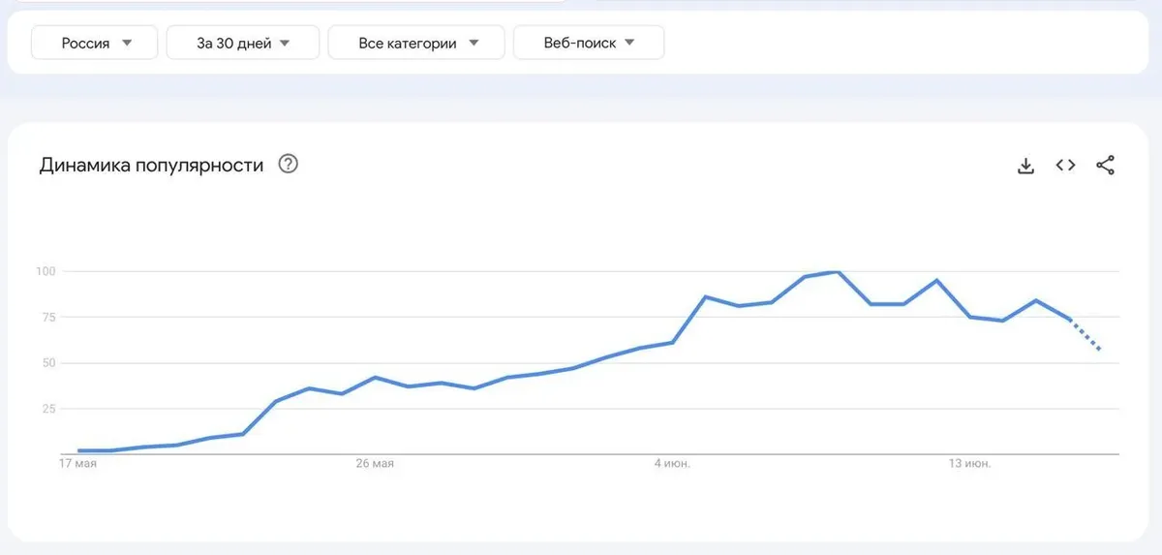Click the share icon for the chart
The image size is (1162, 555).
[x=1105, y=166]
